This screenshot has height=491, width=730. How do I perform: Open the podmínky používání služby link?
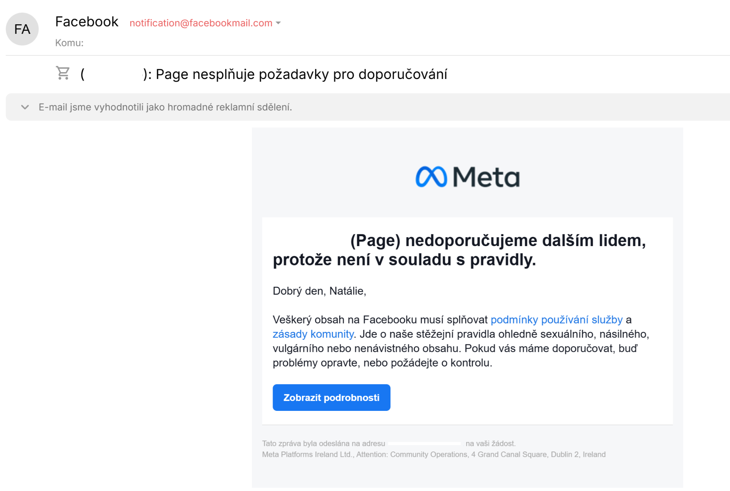pyautogui.click(x=557, y=320)
